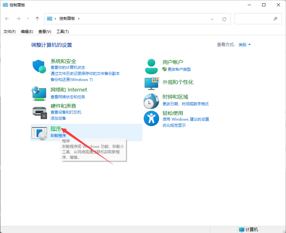Open the 文件(F) menu

[10, 32]
